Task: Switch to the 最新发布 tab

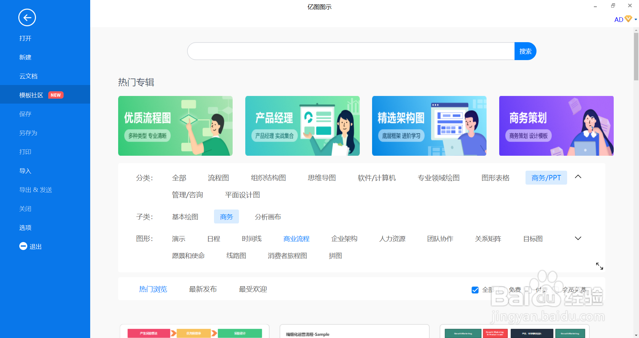Action: 203,289
